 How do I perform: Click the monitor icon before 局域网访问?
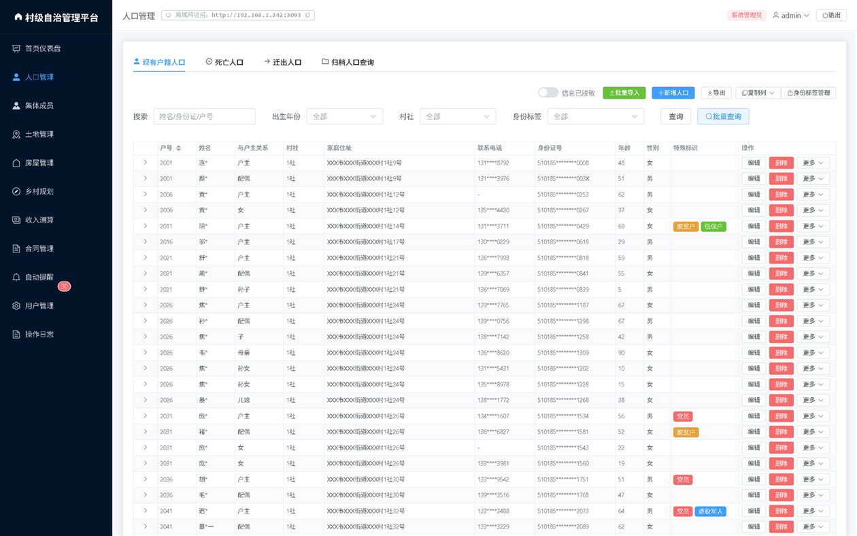[x=169, y=15]
